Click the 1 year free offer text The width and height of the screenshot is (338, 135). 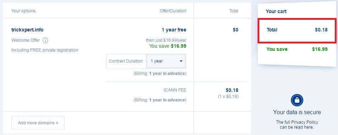click(x=174, y=30)
